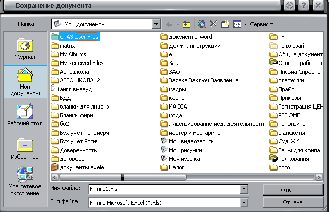Select the Бух учёт некомерч folder

[80, 133]
